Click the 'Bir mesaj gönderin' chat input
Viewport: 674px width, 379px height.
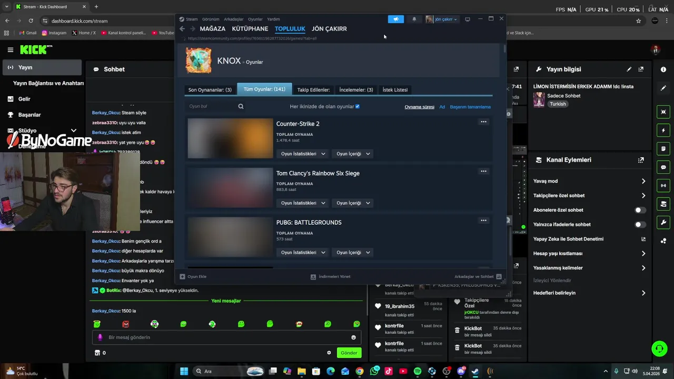pyautogui.click(x=226, y=337)
